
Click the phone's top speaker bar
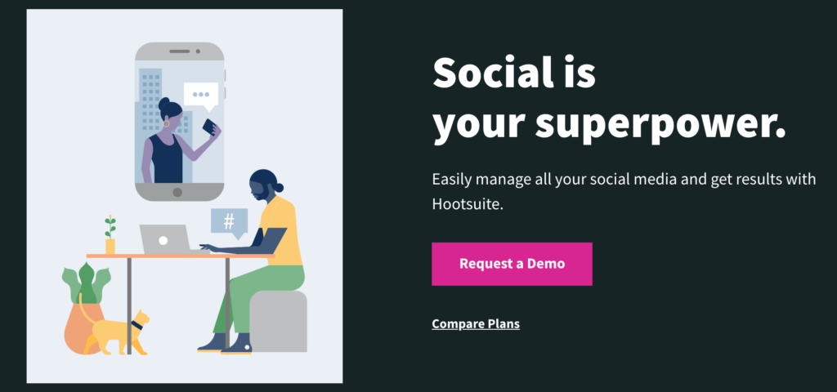pyautogui.click(x=179, y=51)
